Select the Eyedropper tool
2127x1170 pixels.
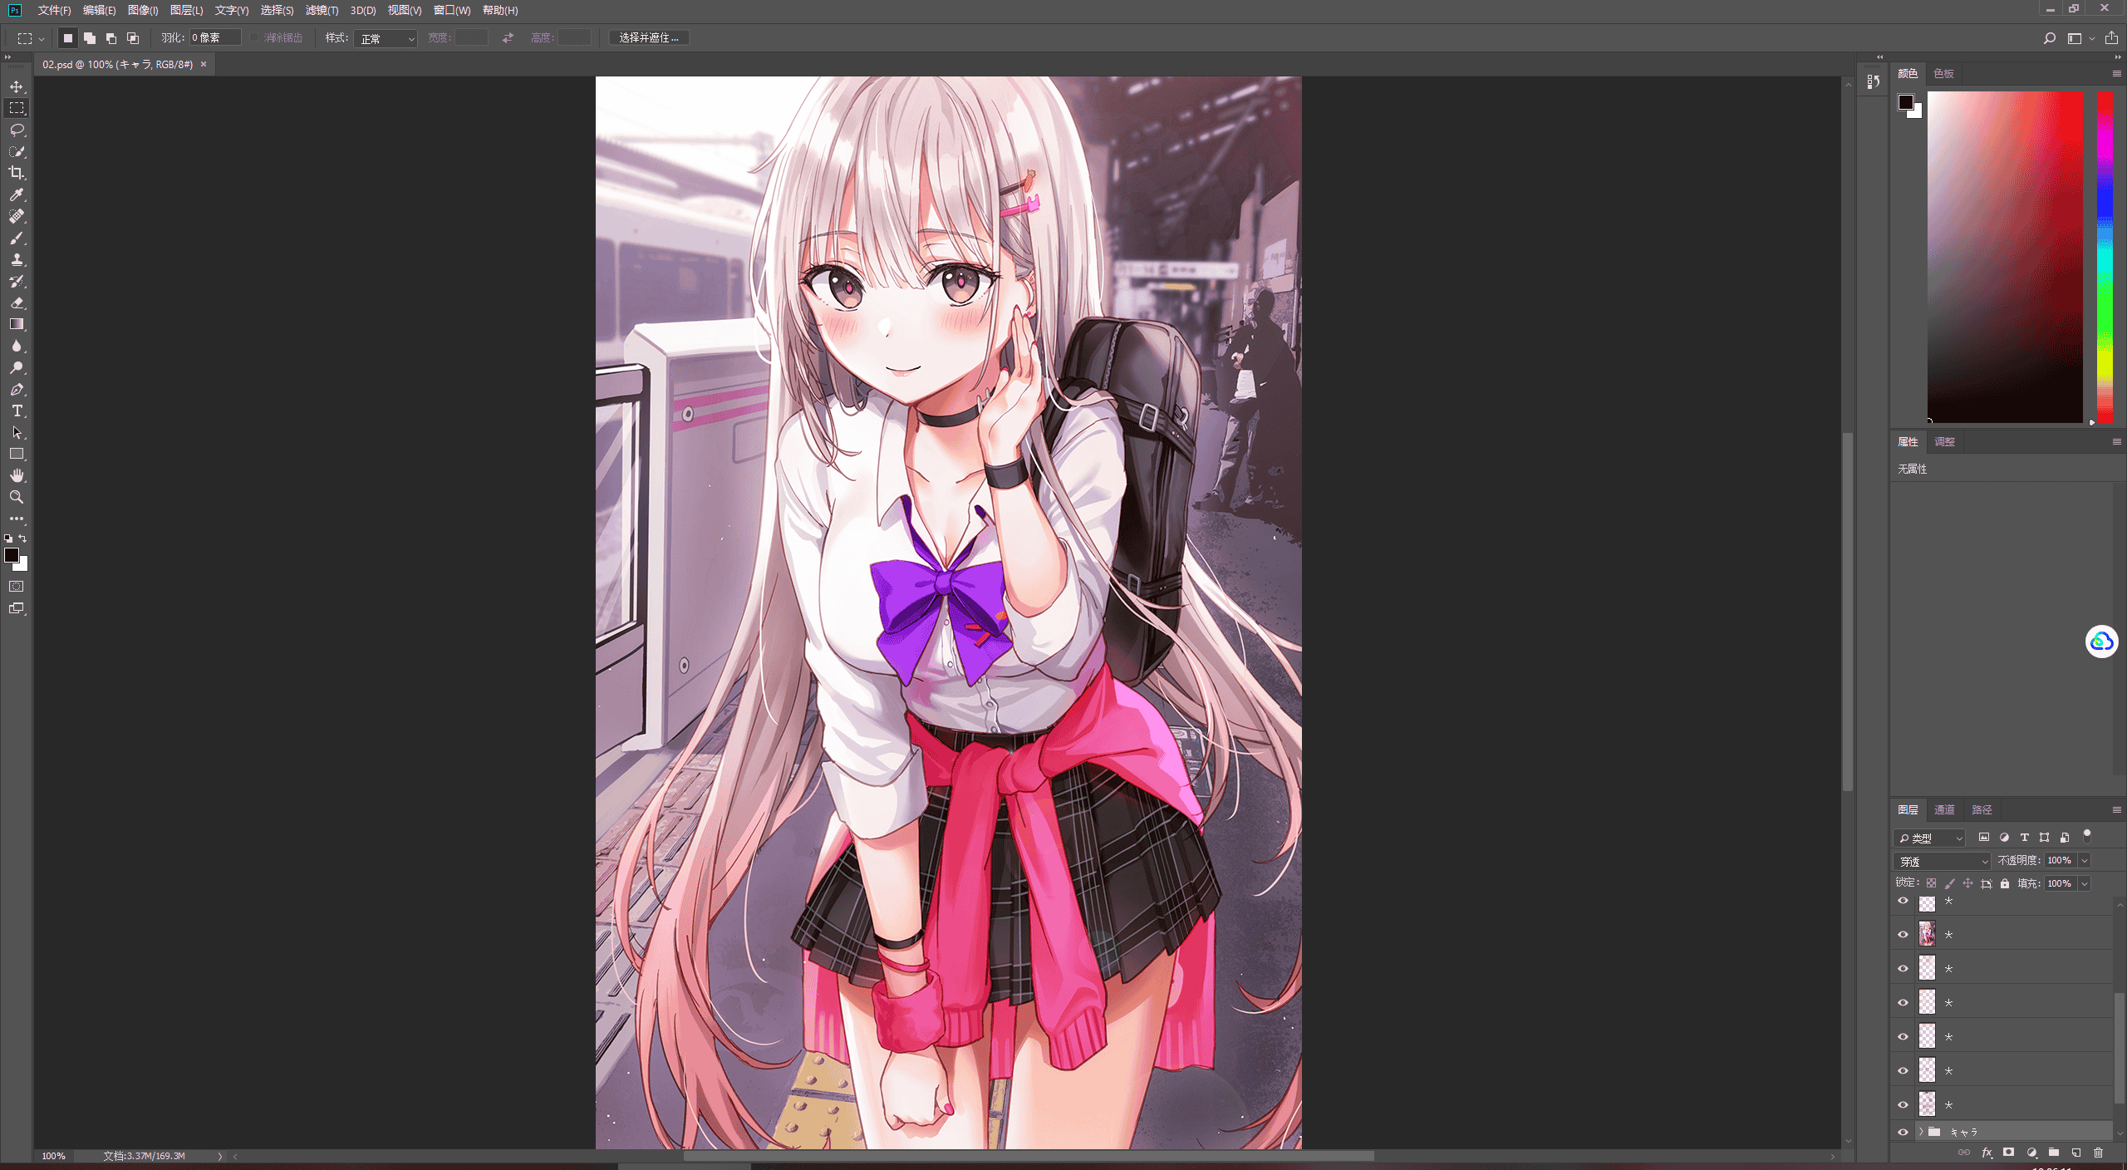click(x=17, y=194)
